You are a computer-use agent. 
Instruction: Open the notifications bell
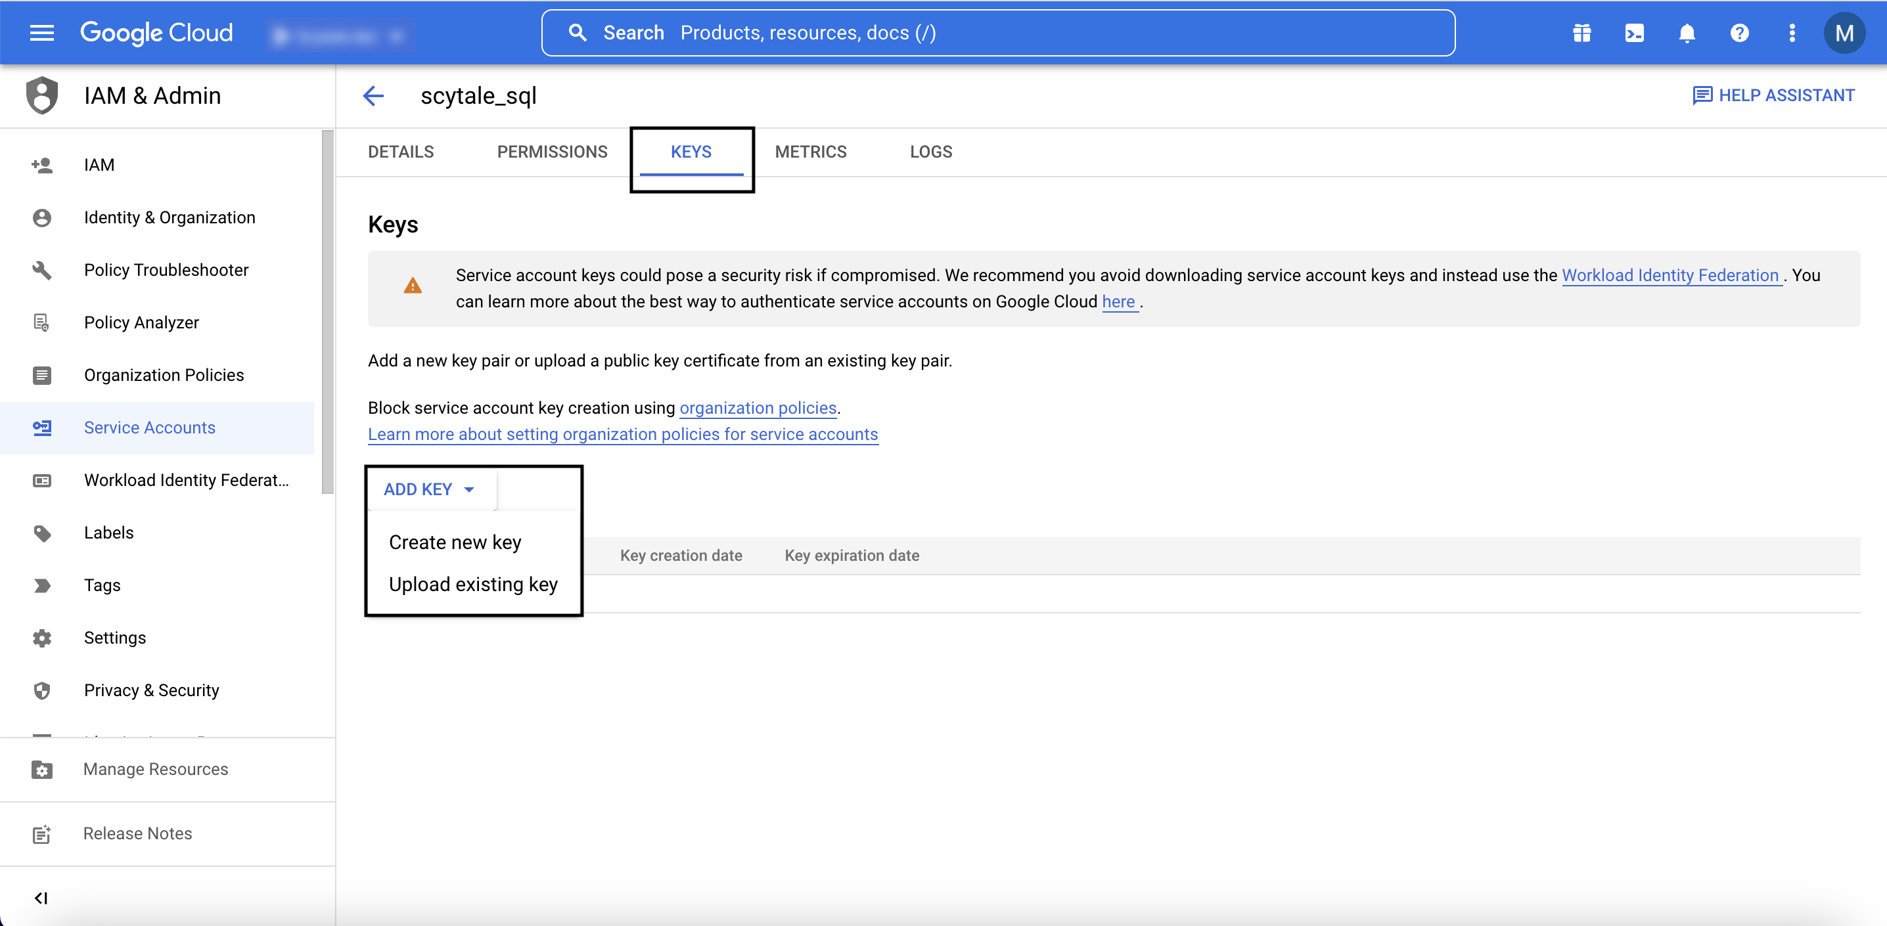1687,33
